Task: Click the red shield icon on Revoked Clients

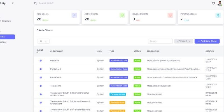Action: point(170,15)
